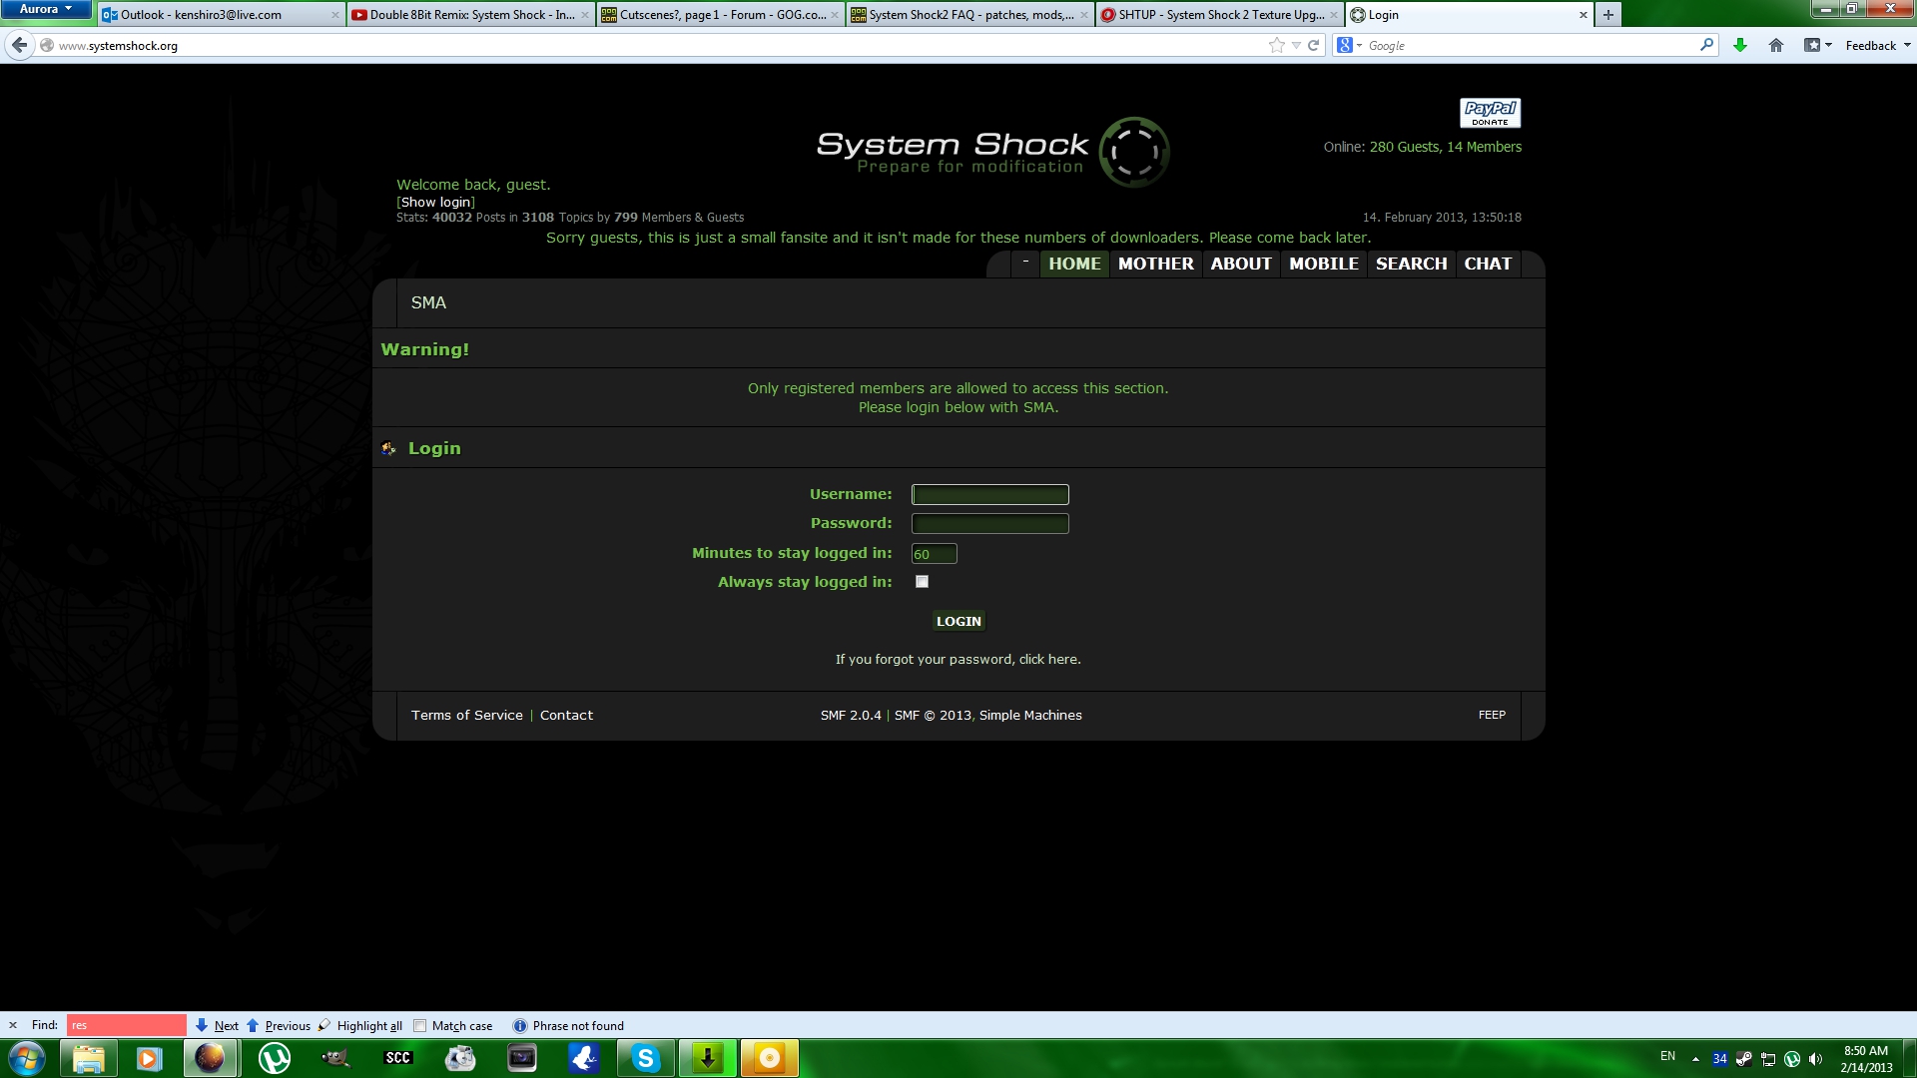Click Previous in the find bar
Screen dimensions: 1917x1078
(x=278, y=1025)
